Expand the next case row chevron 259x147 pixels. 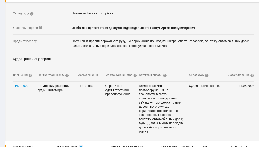[251, 146]
